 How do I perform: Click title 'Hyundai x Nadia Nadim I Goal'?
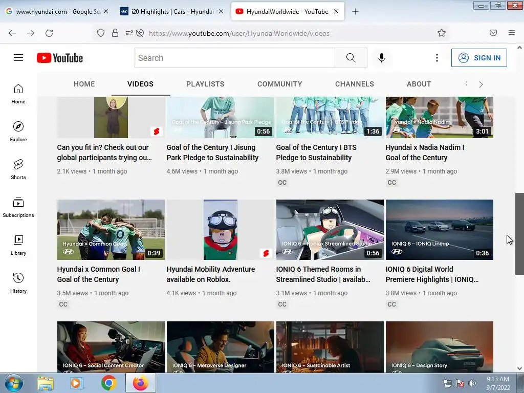(x=425, y=152)
